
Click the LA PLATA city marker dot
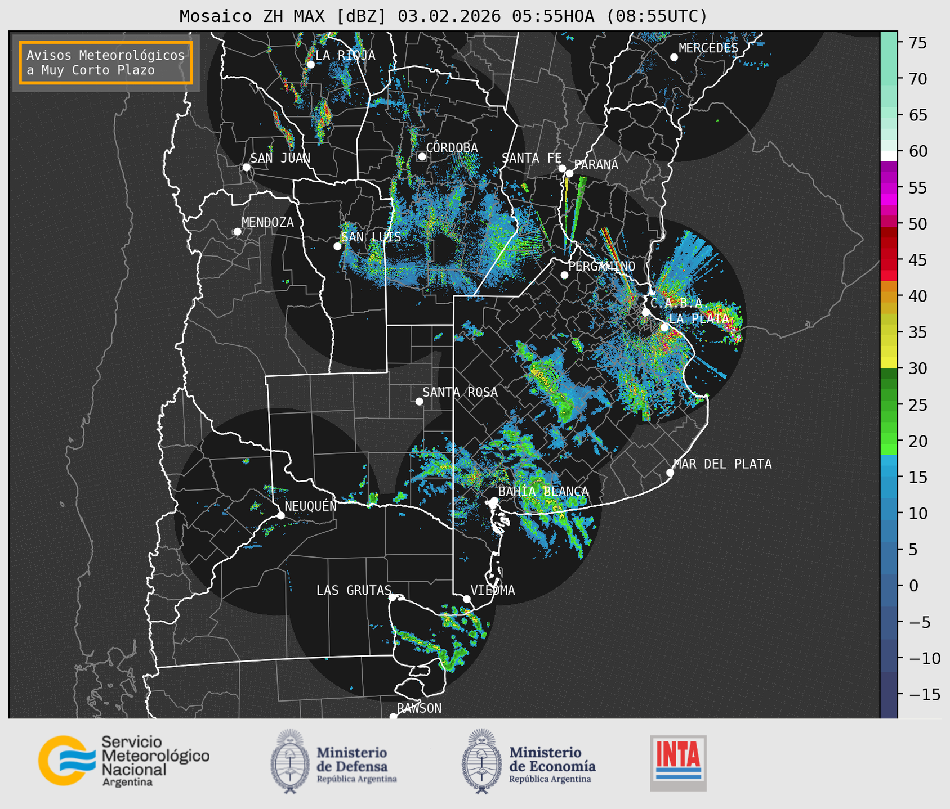click(664, 327)
